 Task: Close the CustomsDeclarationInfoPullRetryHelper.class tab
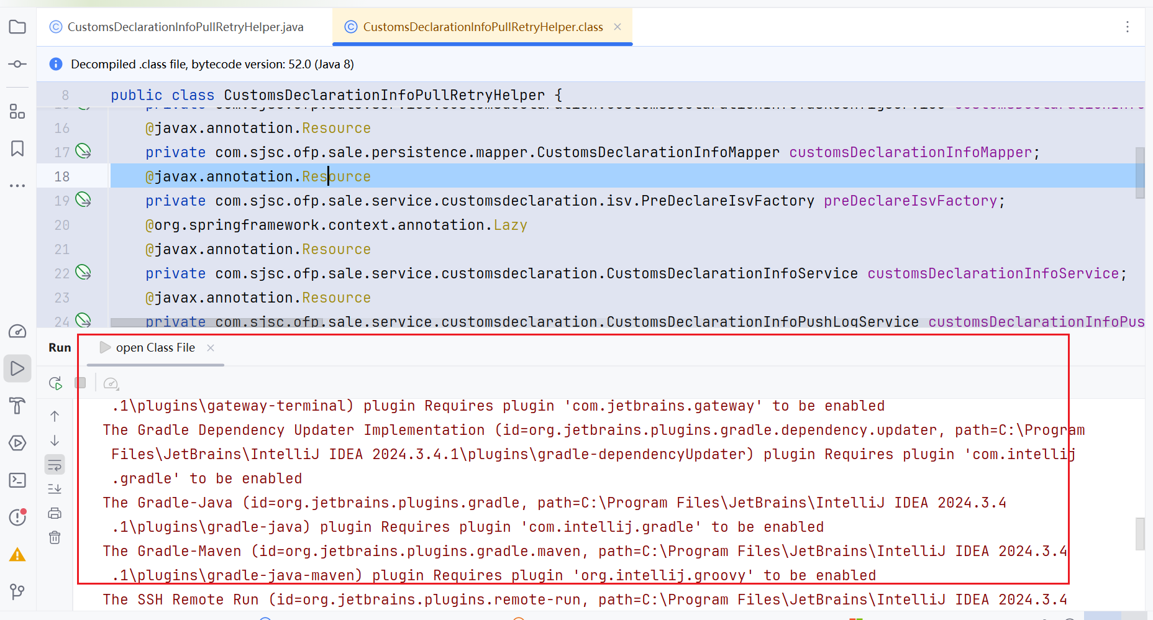coord(618,27)
